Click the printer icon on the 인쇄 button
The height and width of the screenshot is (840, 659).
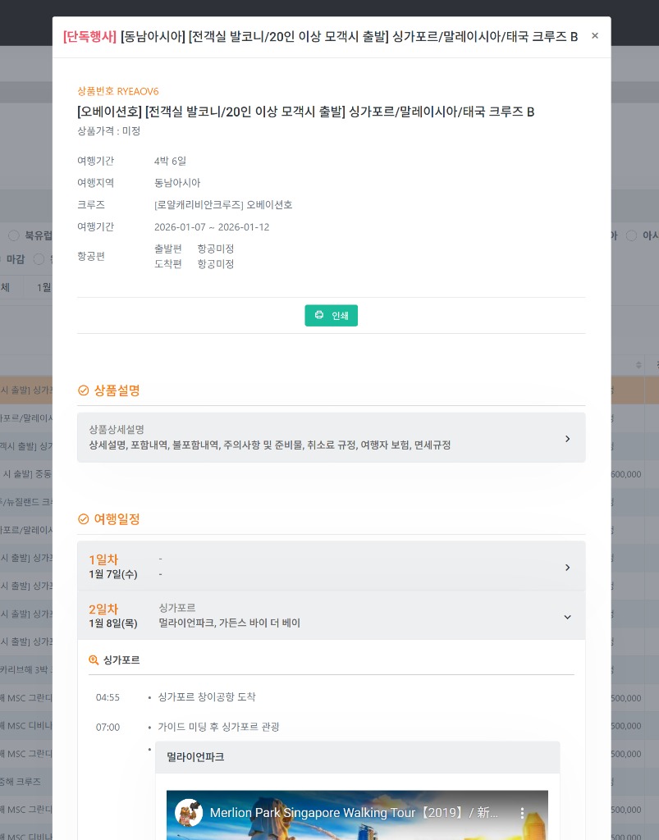click(319, 315)
